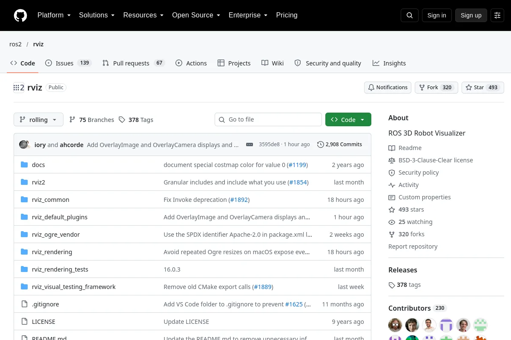
Task: Click the rviz_visual_testing_framework folder icon
Action: point(24,287)
